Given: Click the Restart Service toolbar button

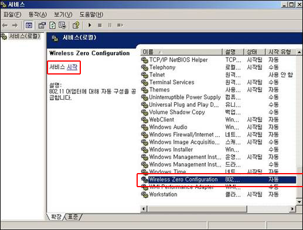Looking at the screenshot, I should (x=120, y=25).
